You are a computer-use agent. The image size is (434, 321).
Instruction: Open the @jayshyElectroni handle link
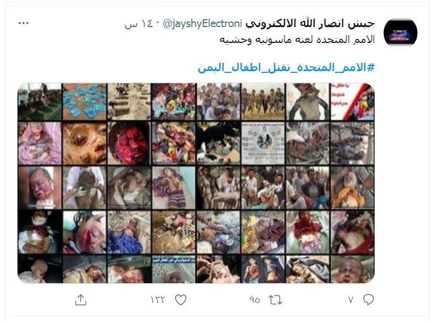click(x=202, y=24)
